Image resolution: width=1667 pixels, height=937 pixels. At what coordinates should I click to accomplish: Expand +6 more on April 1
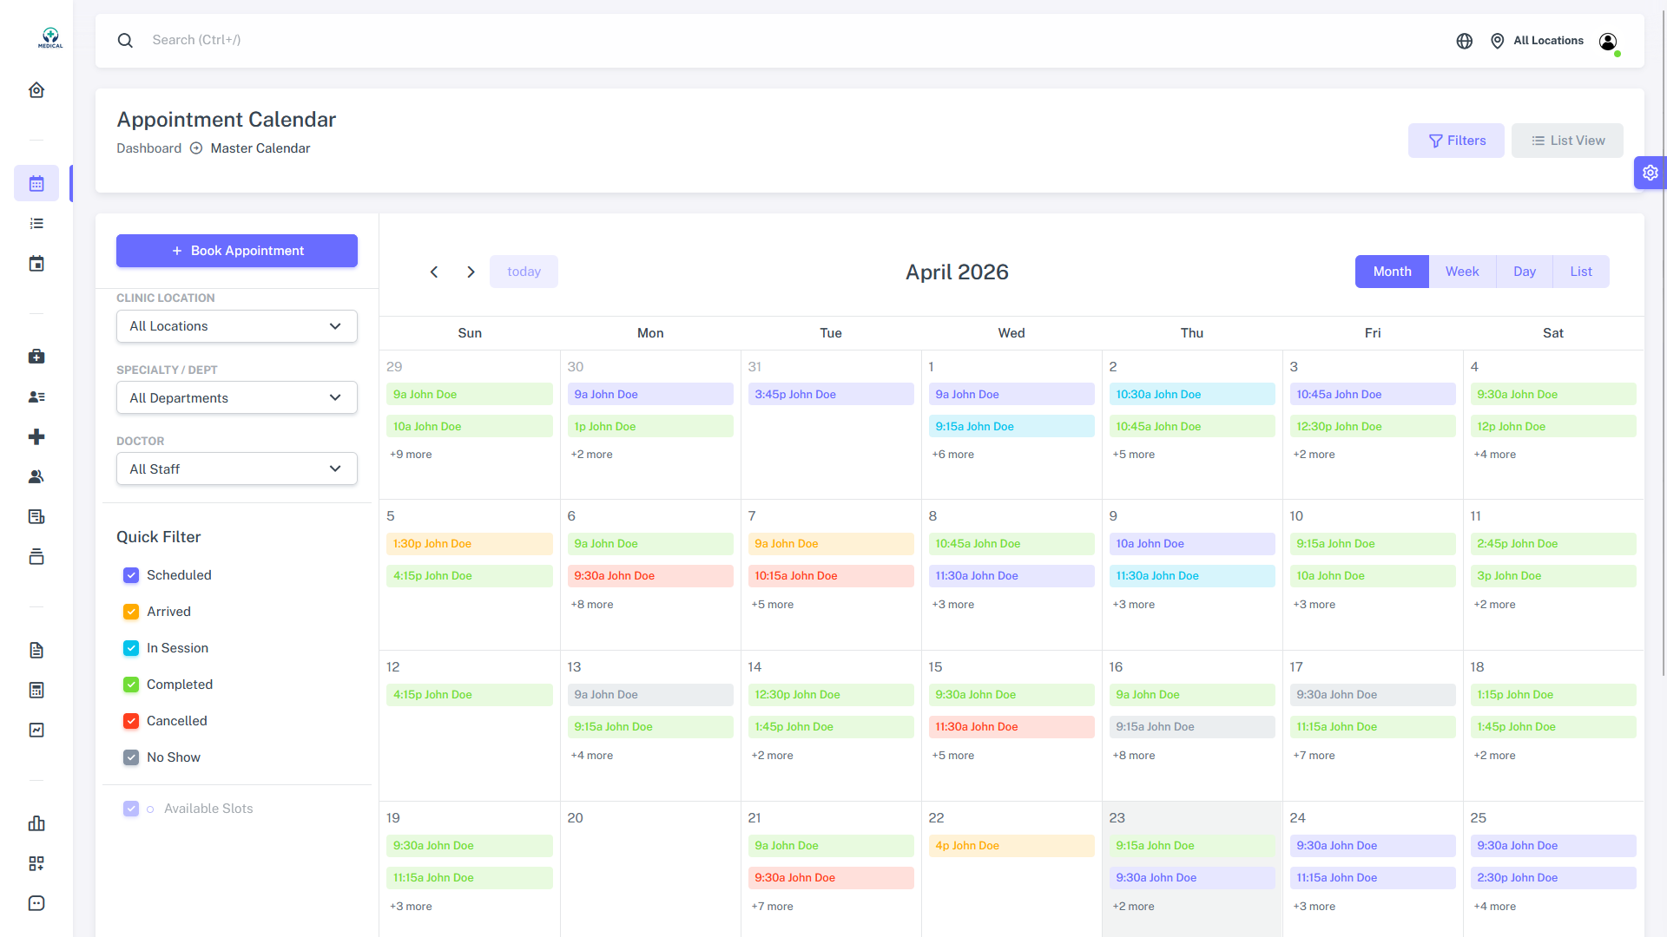(952, 455)
